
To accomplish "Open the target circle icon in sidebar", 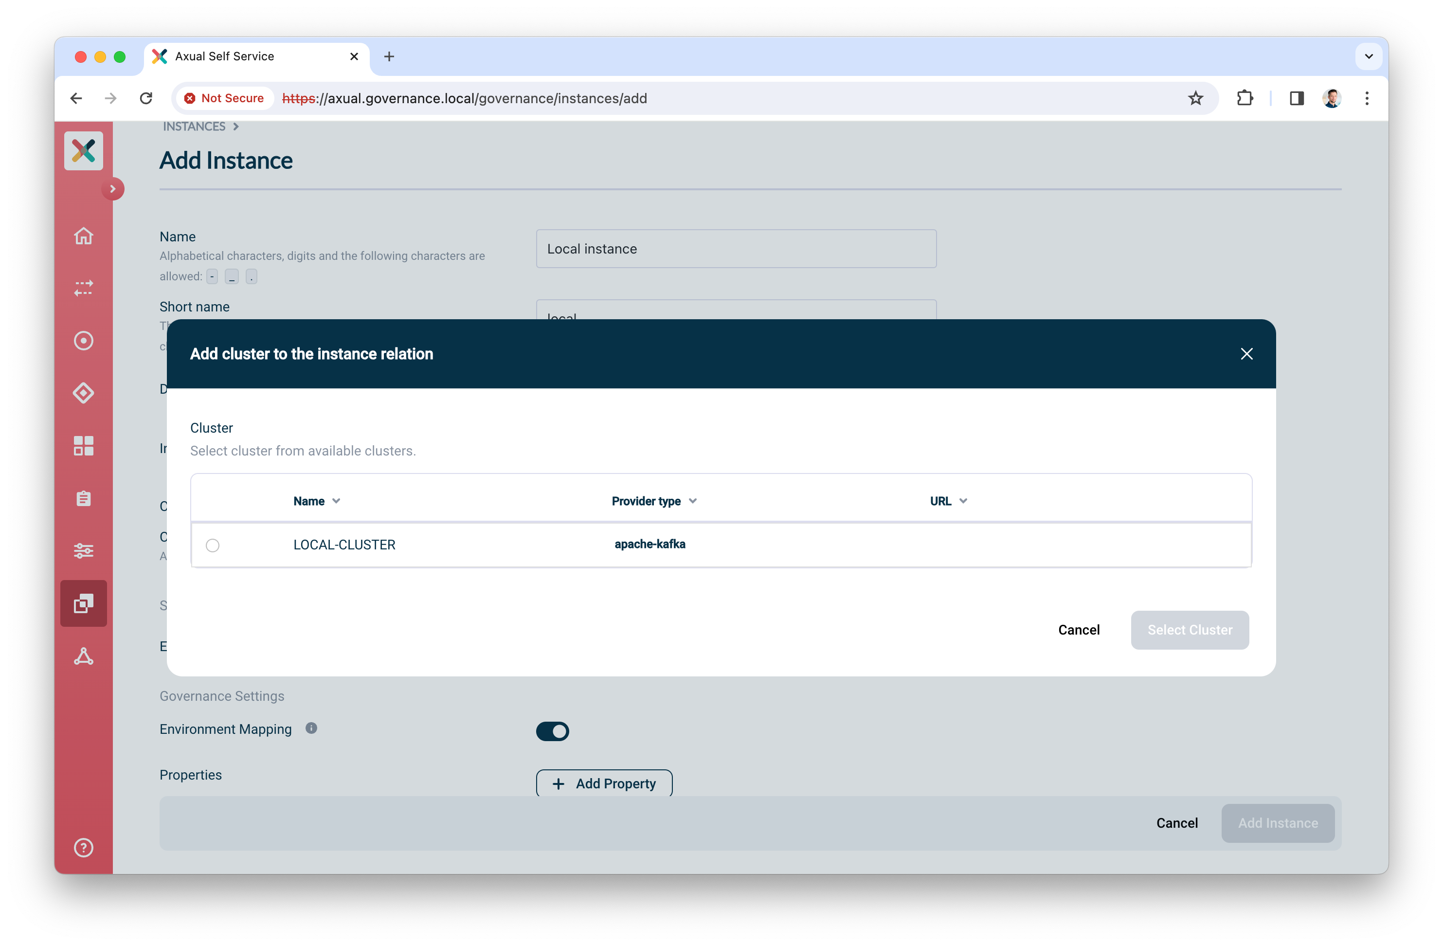I will (x=83, y=340).
